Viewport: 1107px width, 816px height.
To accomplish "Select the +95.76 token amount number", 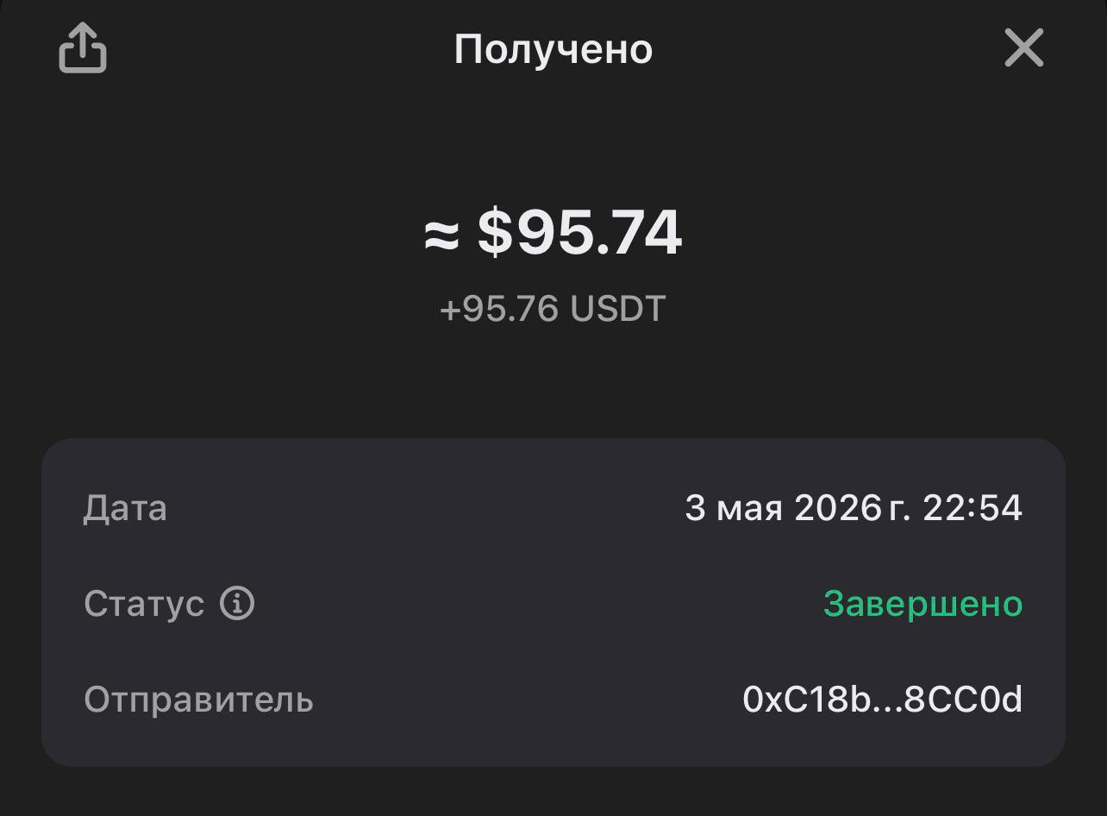I will pos(499,309).
